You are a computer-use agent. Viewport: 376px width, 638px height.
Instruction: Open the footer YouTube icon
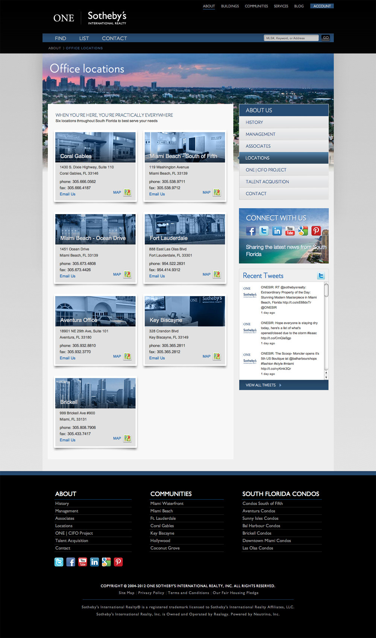coord(83,562)
